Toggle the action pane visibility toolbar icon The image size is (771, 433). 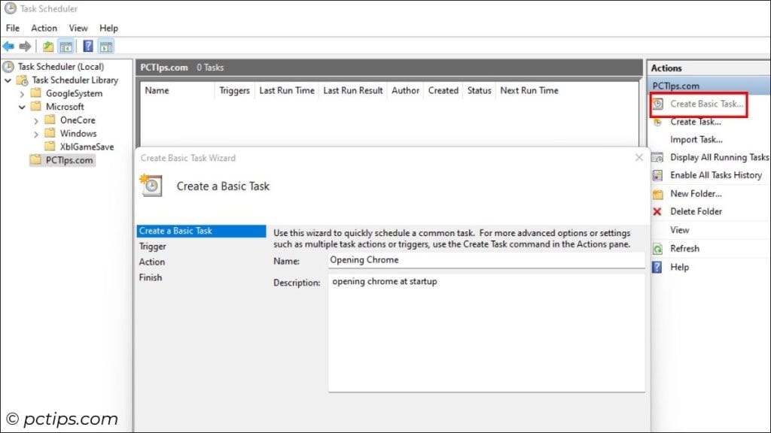click(x=105, y=46)
